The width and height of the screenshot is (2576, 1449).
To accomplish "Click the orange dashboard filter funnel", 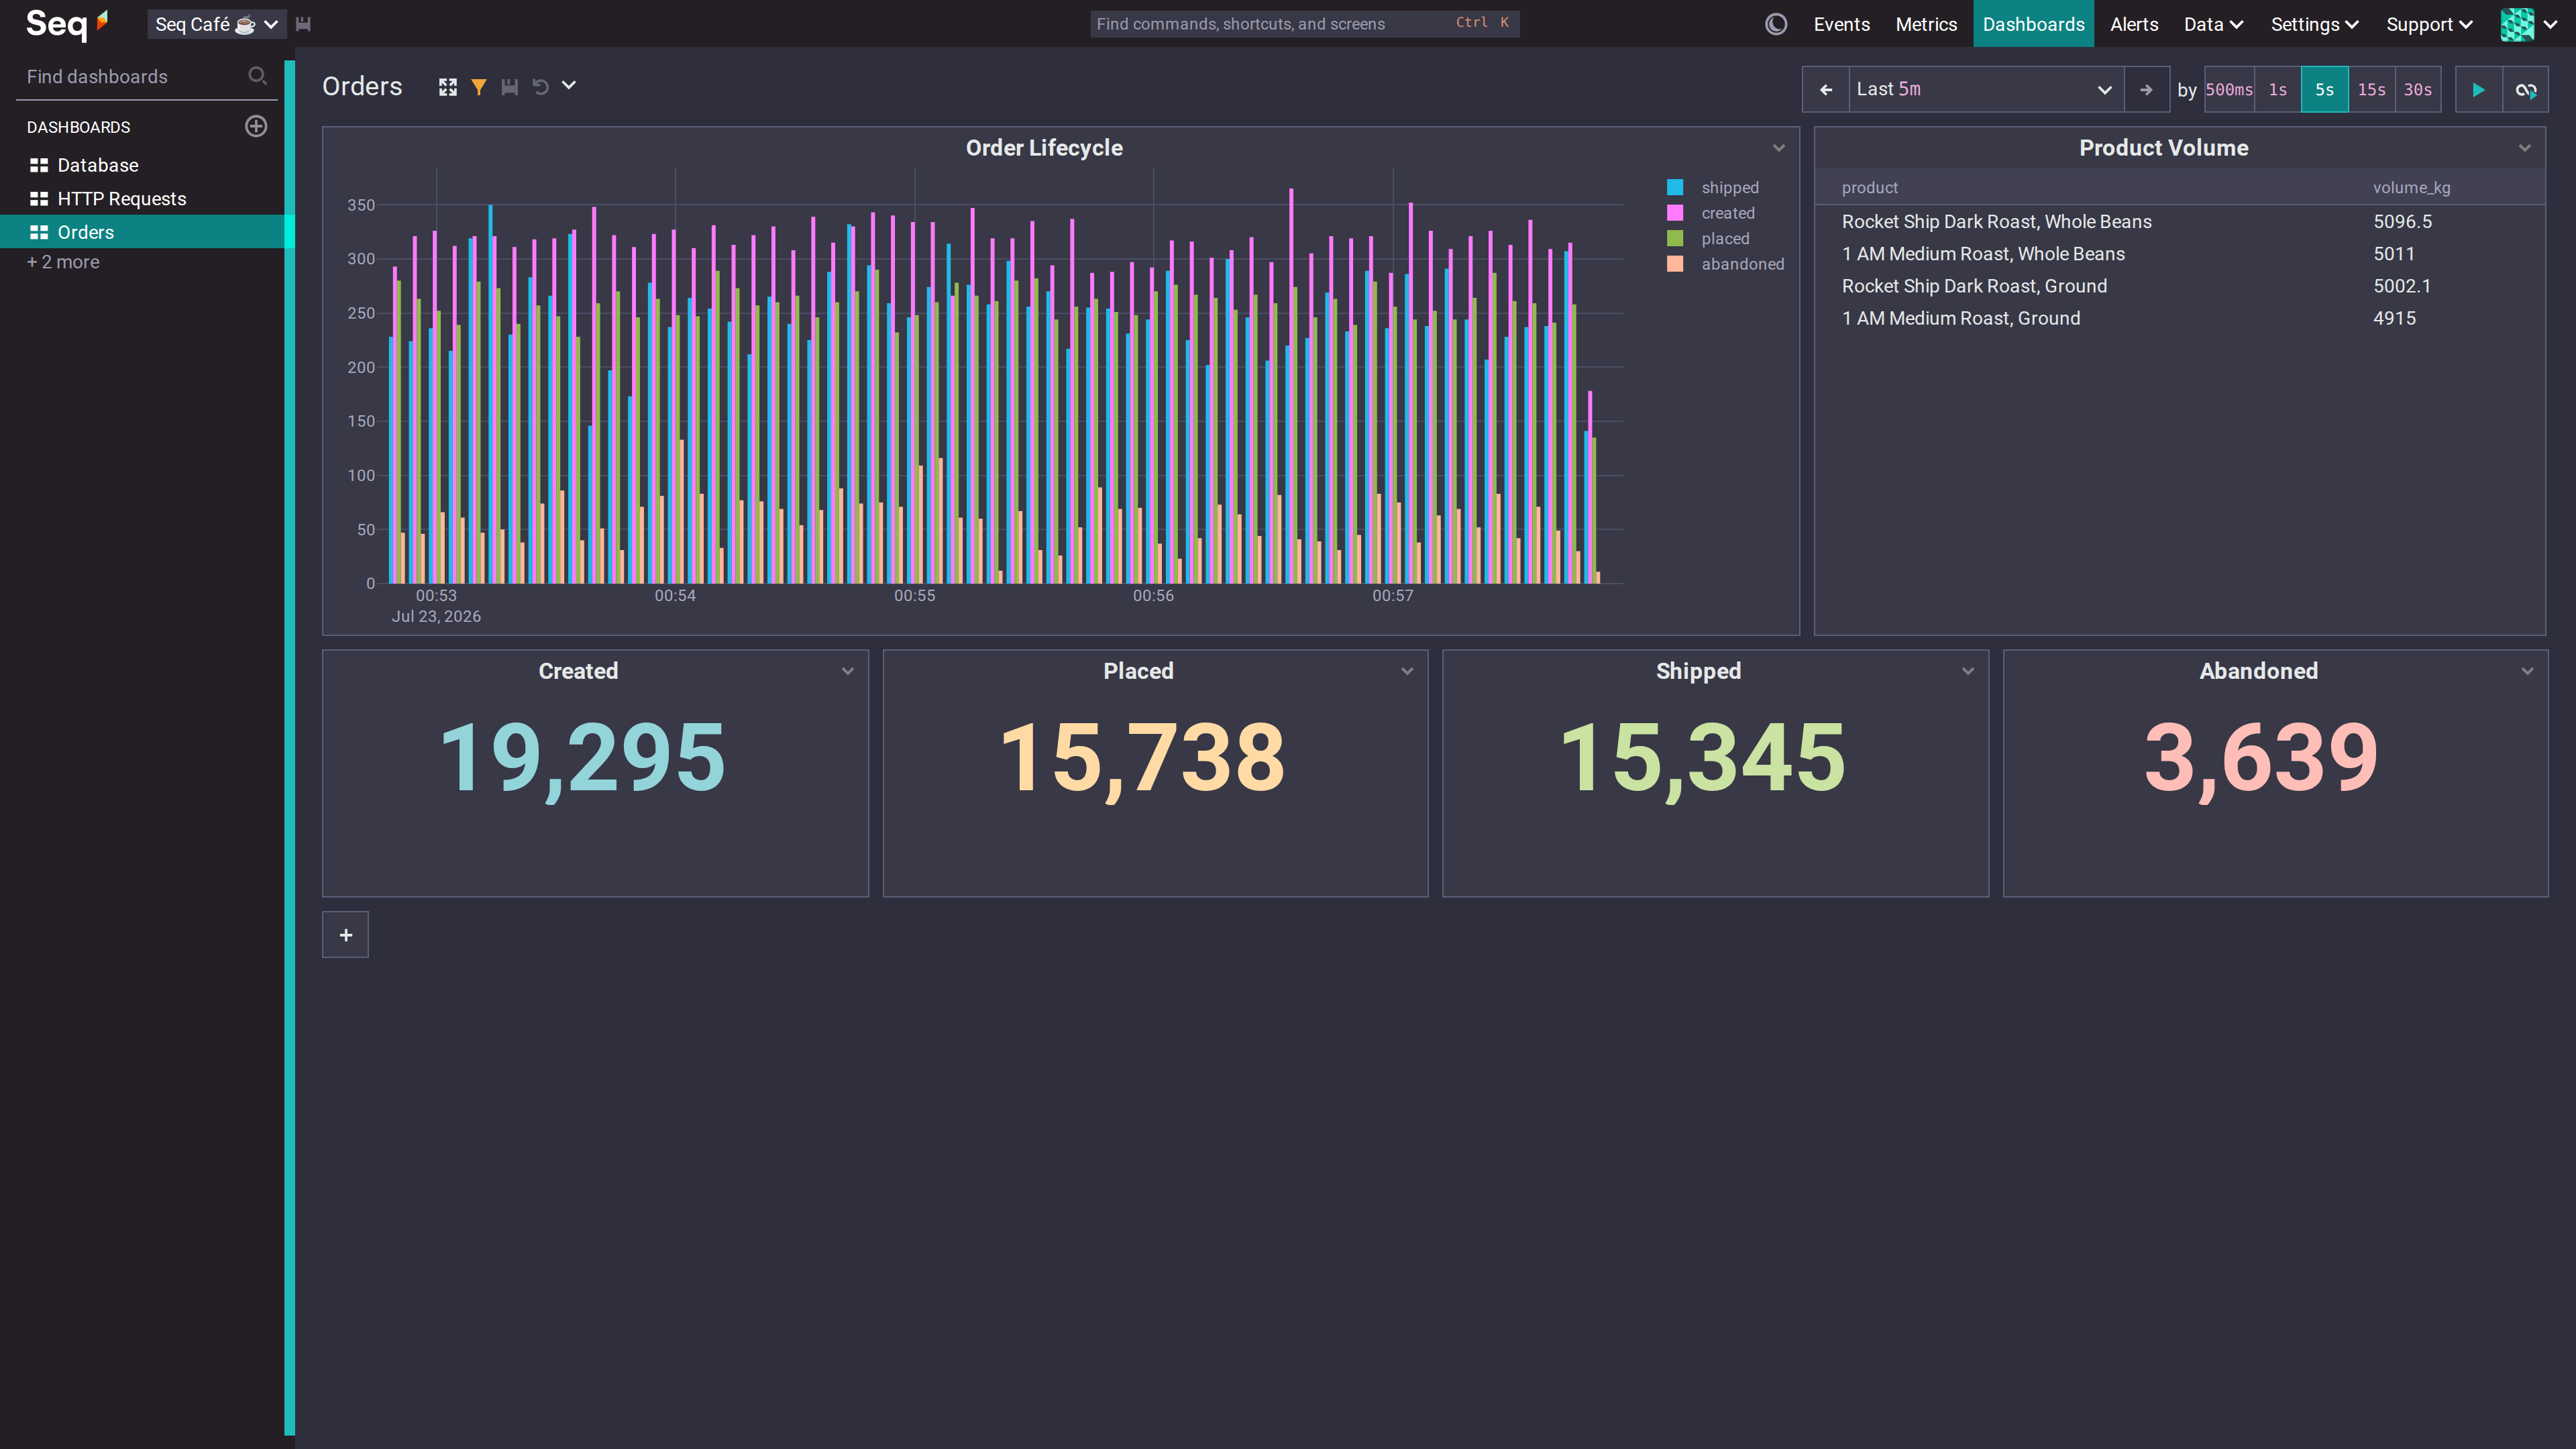I will [x=479, y=87].
